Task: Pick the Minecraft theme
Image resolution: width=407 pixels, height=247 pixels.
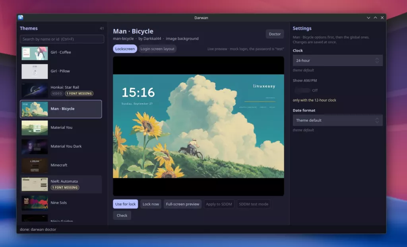Action: [x=61, y=165]
